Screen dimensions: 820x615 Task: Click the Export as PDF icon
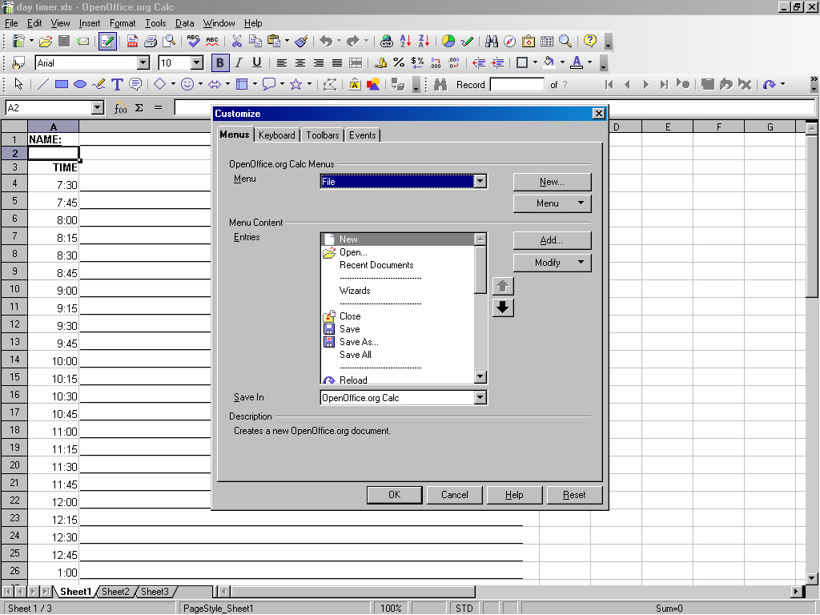pyautogui.click(x=132, y=41)
